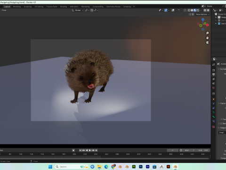Screen dimensions: 226x170
Task: Toggle viewport gizmos display
Action: point(166,10)
